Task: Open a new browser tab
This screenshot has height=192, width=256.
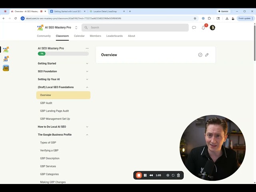Action: click(130, 12)
